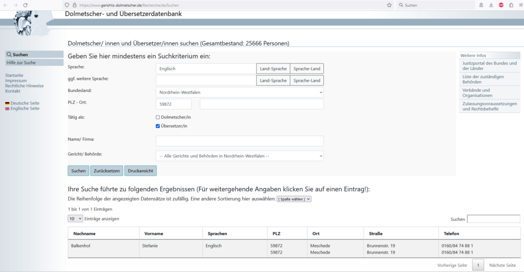The image size is (524, 272).
Task: Open the browser hamburger menu
Action: 520,5
